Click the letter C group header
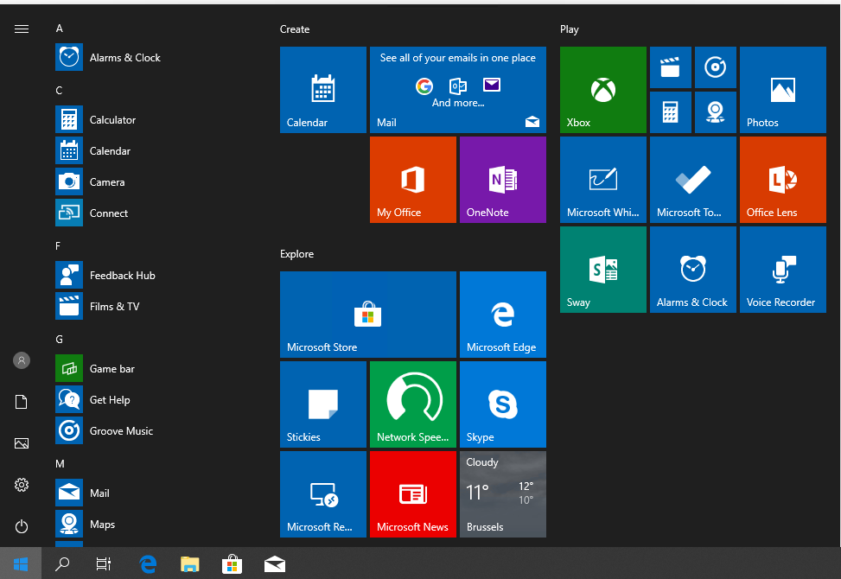The width and height of the screenshot is (841, 579). pyautogui.click(x=59, y=91)
